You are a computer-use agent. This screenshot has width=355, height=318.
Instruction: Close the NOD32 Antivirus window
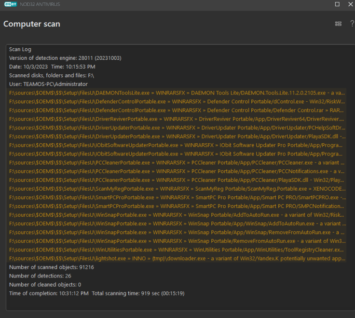point(351,4)
